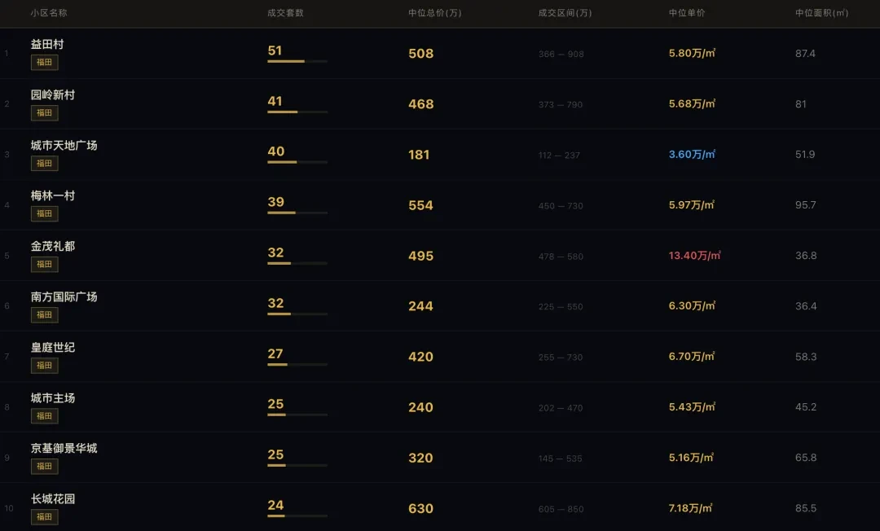Screen dimensions: 880x531
Task: Click the blue 3.60万/㎡ unit price
Action: click(692, 155)
